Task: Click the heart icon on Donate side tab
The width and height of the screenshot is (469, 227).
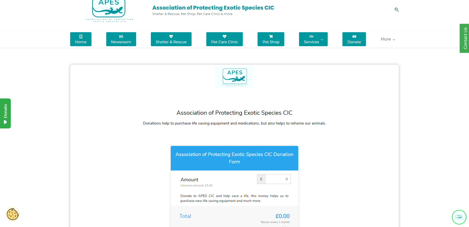Action: click(x=5, y=122)
